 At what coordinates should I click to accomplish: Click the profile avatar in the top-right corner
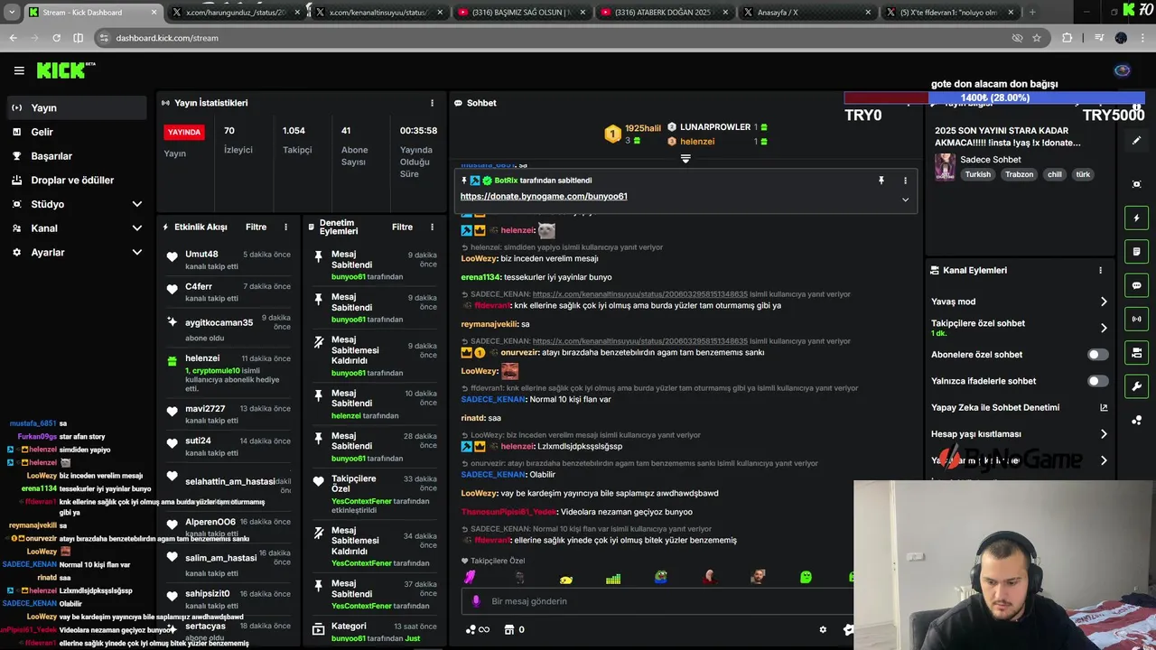coord(1123,70)
